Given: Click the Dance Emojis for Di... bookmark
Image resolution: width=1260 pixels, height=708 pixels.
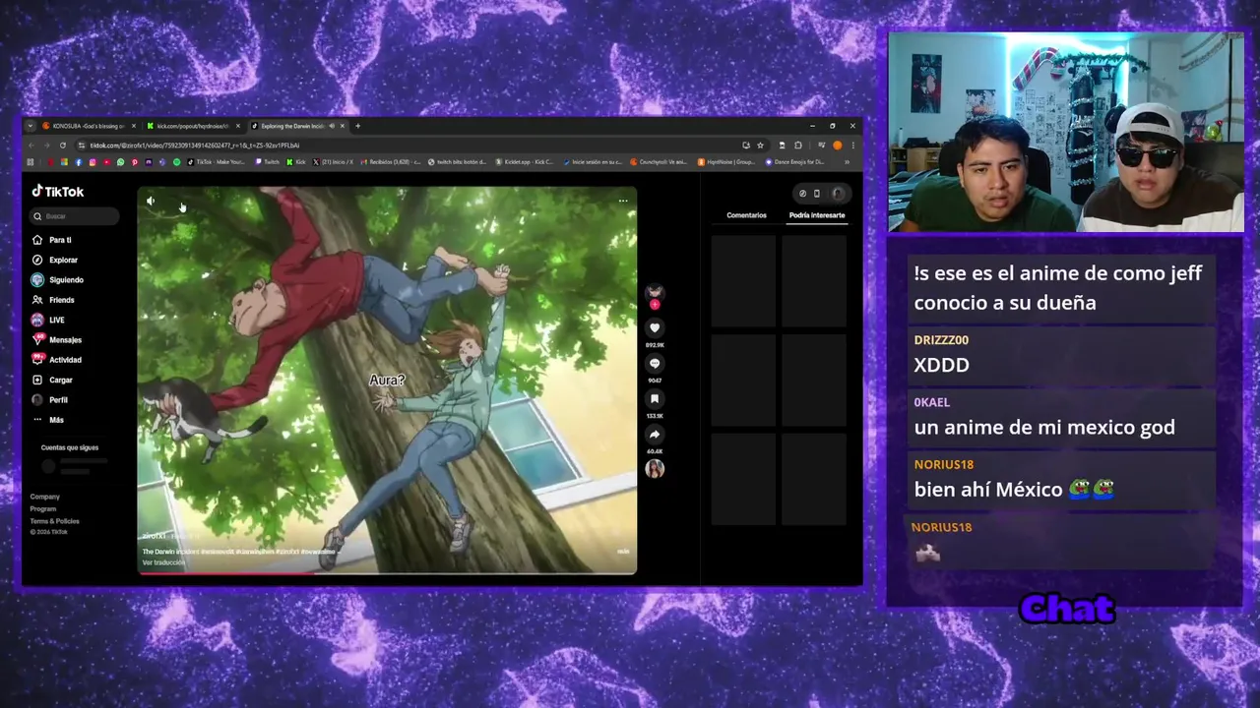Looking at the screenshot, I should pyautogui.click(x=794, y=162).
